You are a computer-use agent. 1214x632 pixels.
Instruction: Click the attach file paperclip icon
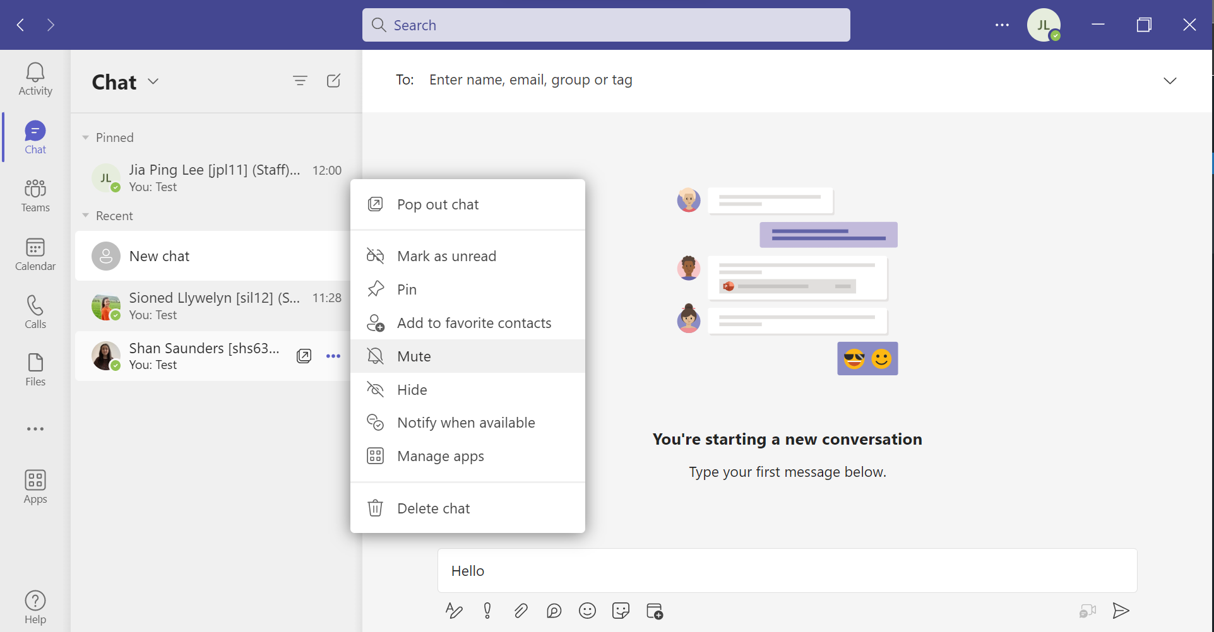[520, 611]
